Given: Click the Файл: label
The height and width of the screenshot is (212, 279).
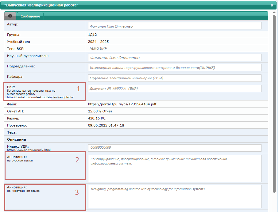Looking at the screenshot, I should tap(12, 104).
